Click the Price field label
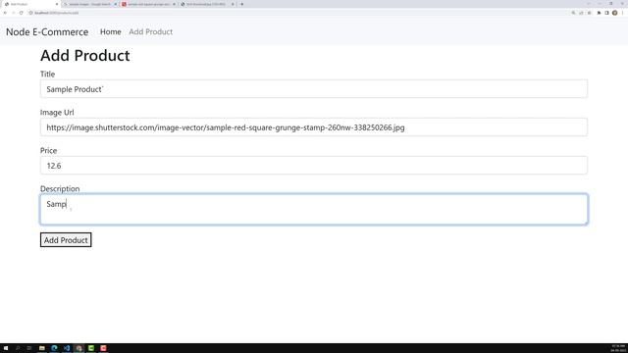The image size is (628, 353). 48,150
